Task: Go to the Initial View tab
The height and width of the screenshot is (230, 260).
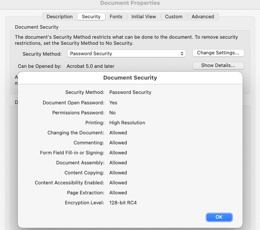Action: (x=144, y=17)
